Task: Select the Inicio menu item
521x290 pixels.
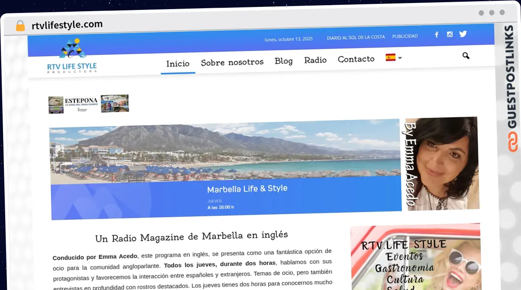Action: click(178, 64)
